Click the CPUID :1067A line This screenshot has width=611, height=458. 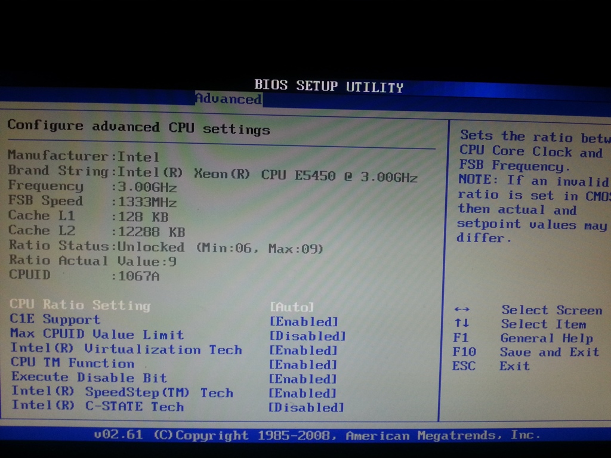click(84, 276)
